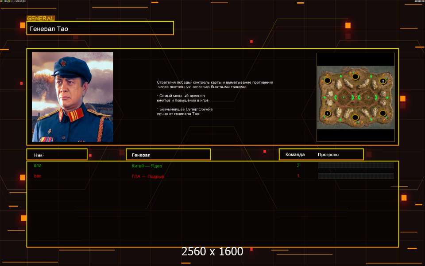The image size is (425, 266).
Task: Select player nickname 'bax'
Action: (37, 176)
